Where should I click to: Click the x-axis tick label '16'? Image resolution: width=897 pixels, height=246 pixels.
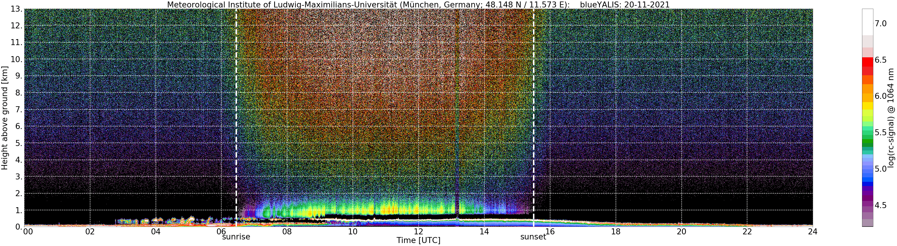[550, 232]
